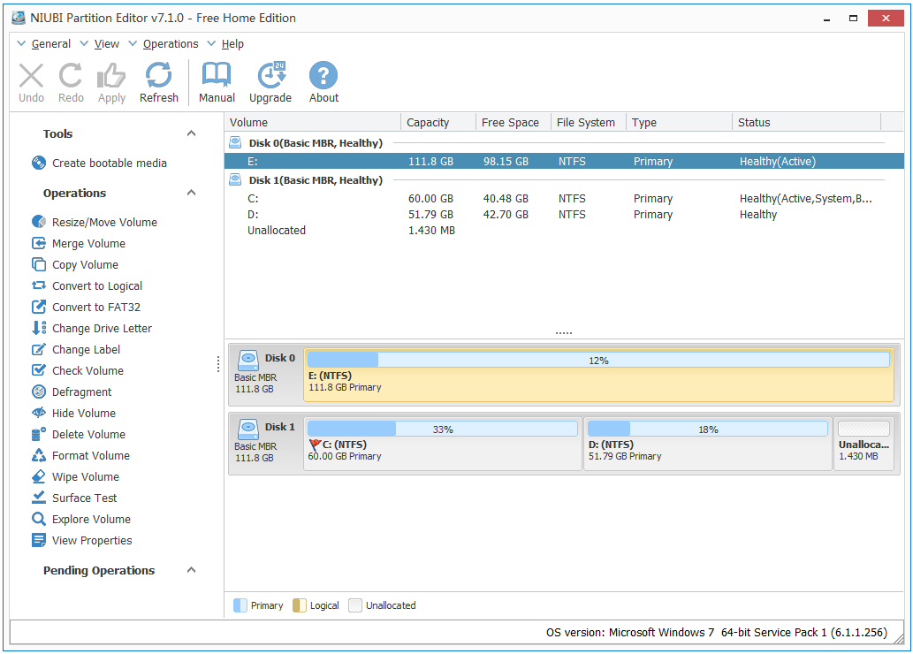Click the C: partition 33% usage bar
Viewport: 913px width, 654px height.
443,430
